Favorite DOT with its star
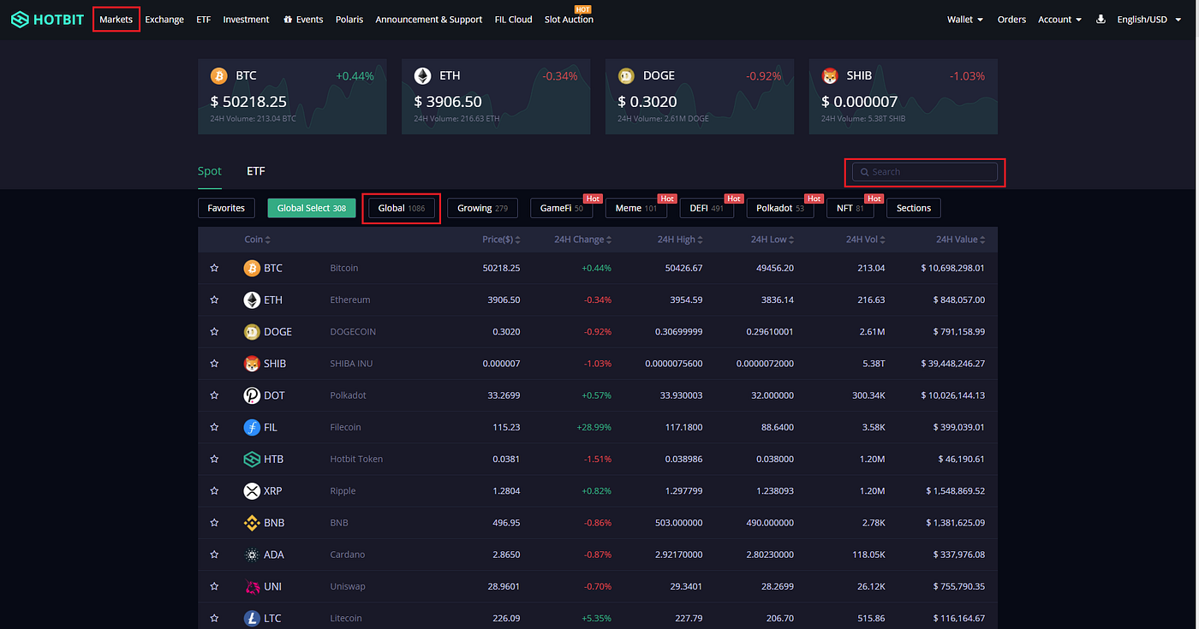This screenshot has width=1199, height=629. click(x=214, y=395)
